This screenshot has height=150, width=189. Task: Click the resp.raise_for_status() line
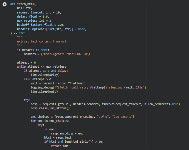tap(50, 108)
